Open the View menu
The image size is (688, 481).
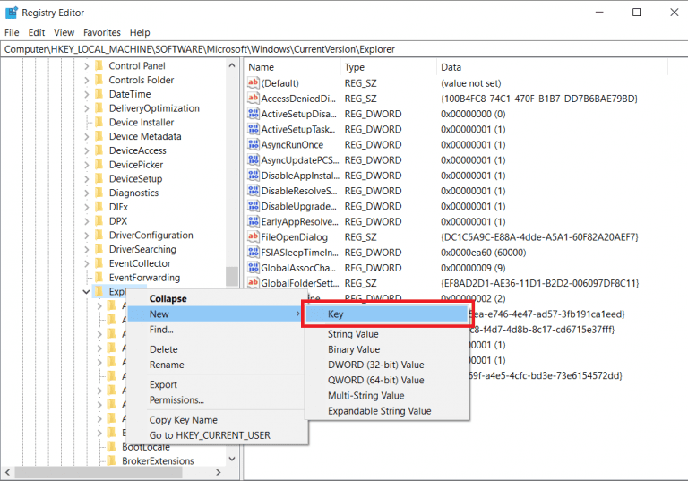[64, 32]
